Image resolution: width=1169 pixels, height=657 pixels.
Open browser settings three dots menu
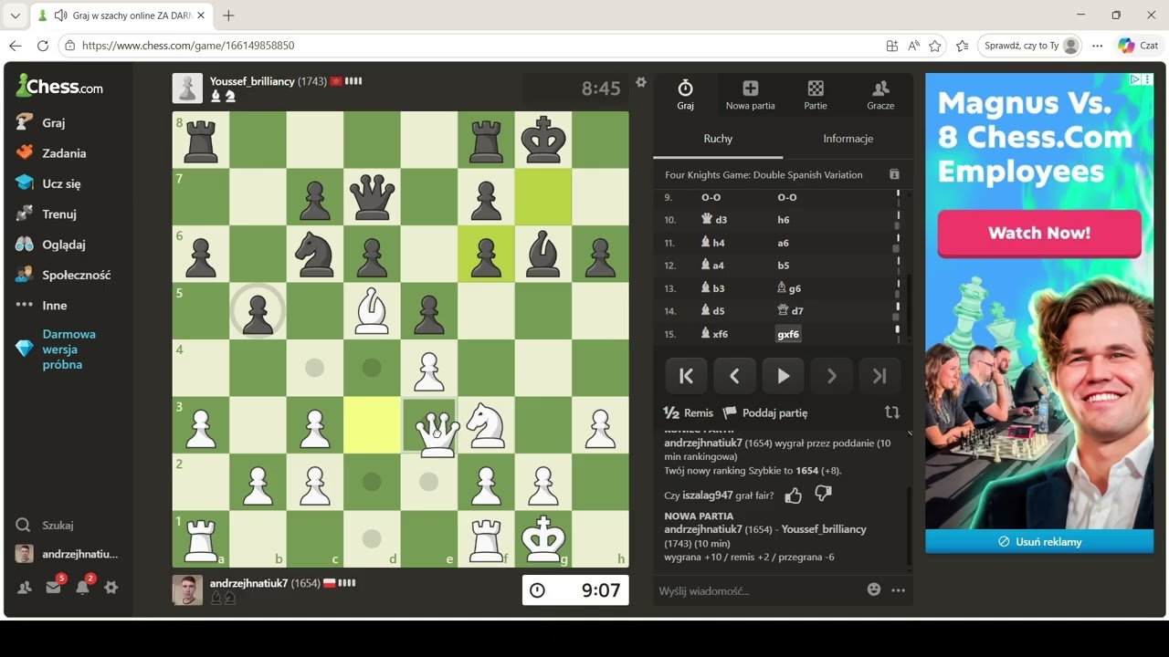pos(1098,46)
